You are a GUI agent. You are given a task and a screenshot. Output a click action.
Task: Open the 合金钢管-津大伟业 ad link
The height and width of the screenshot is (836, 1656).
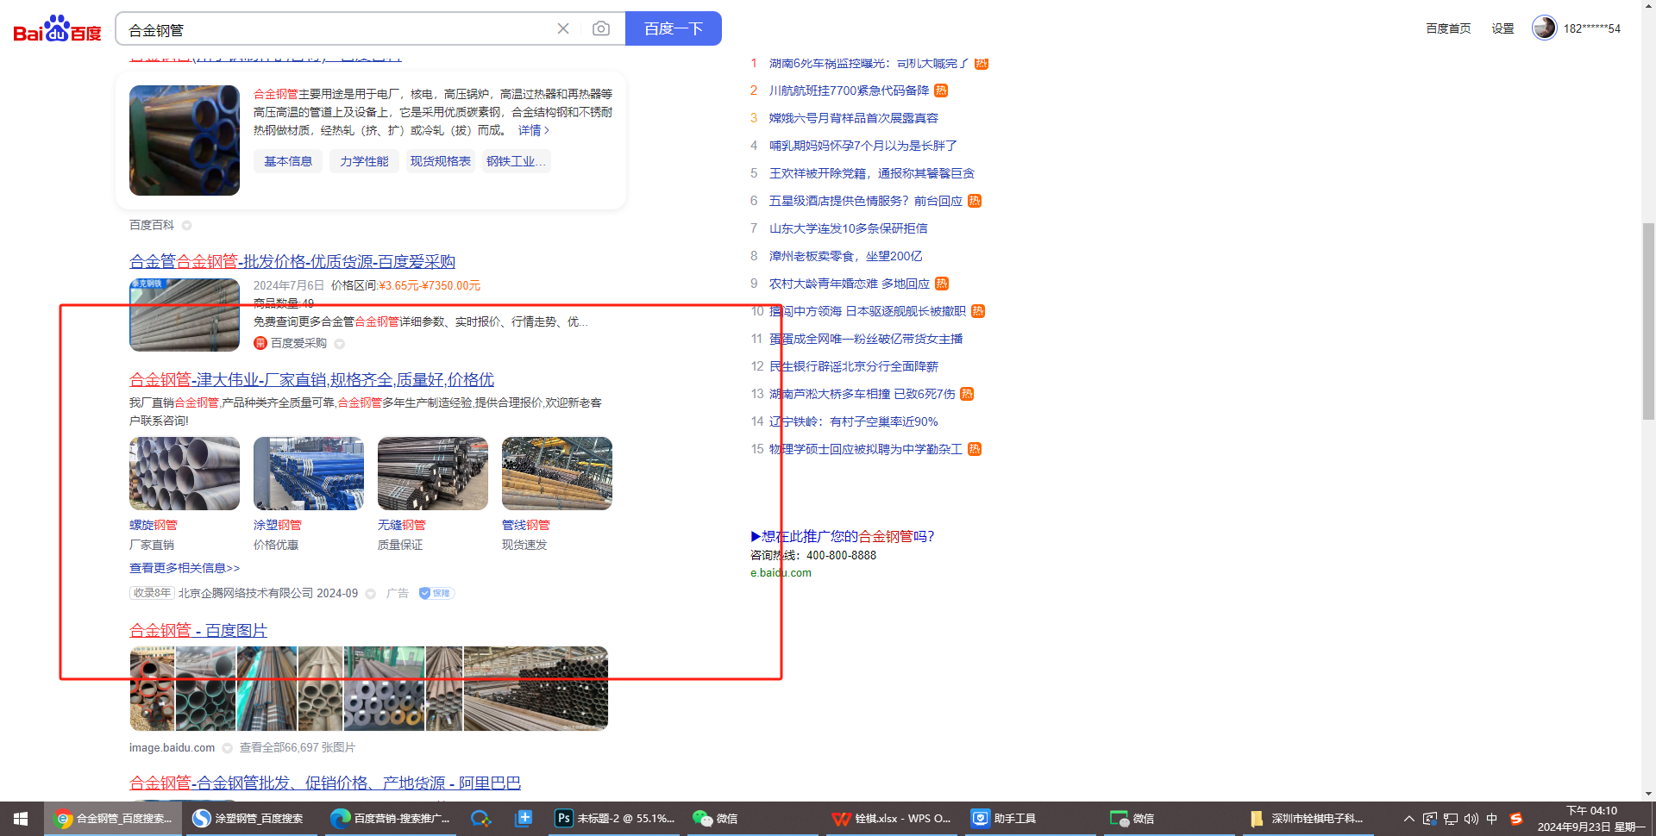311,379
